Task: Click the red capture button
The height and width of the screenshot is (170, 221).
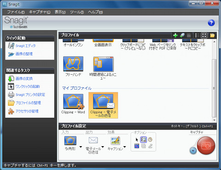Action: click(206, 145)
